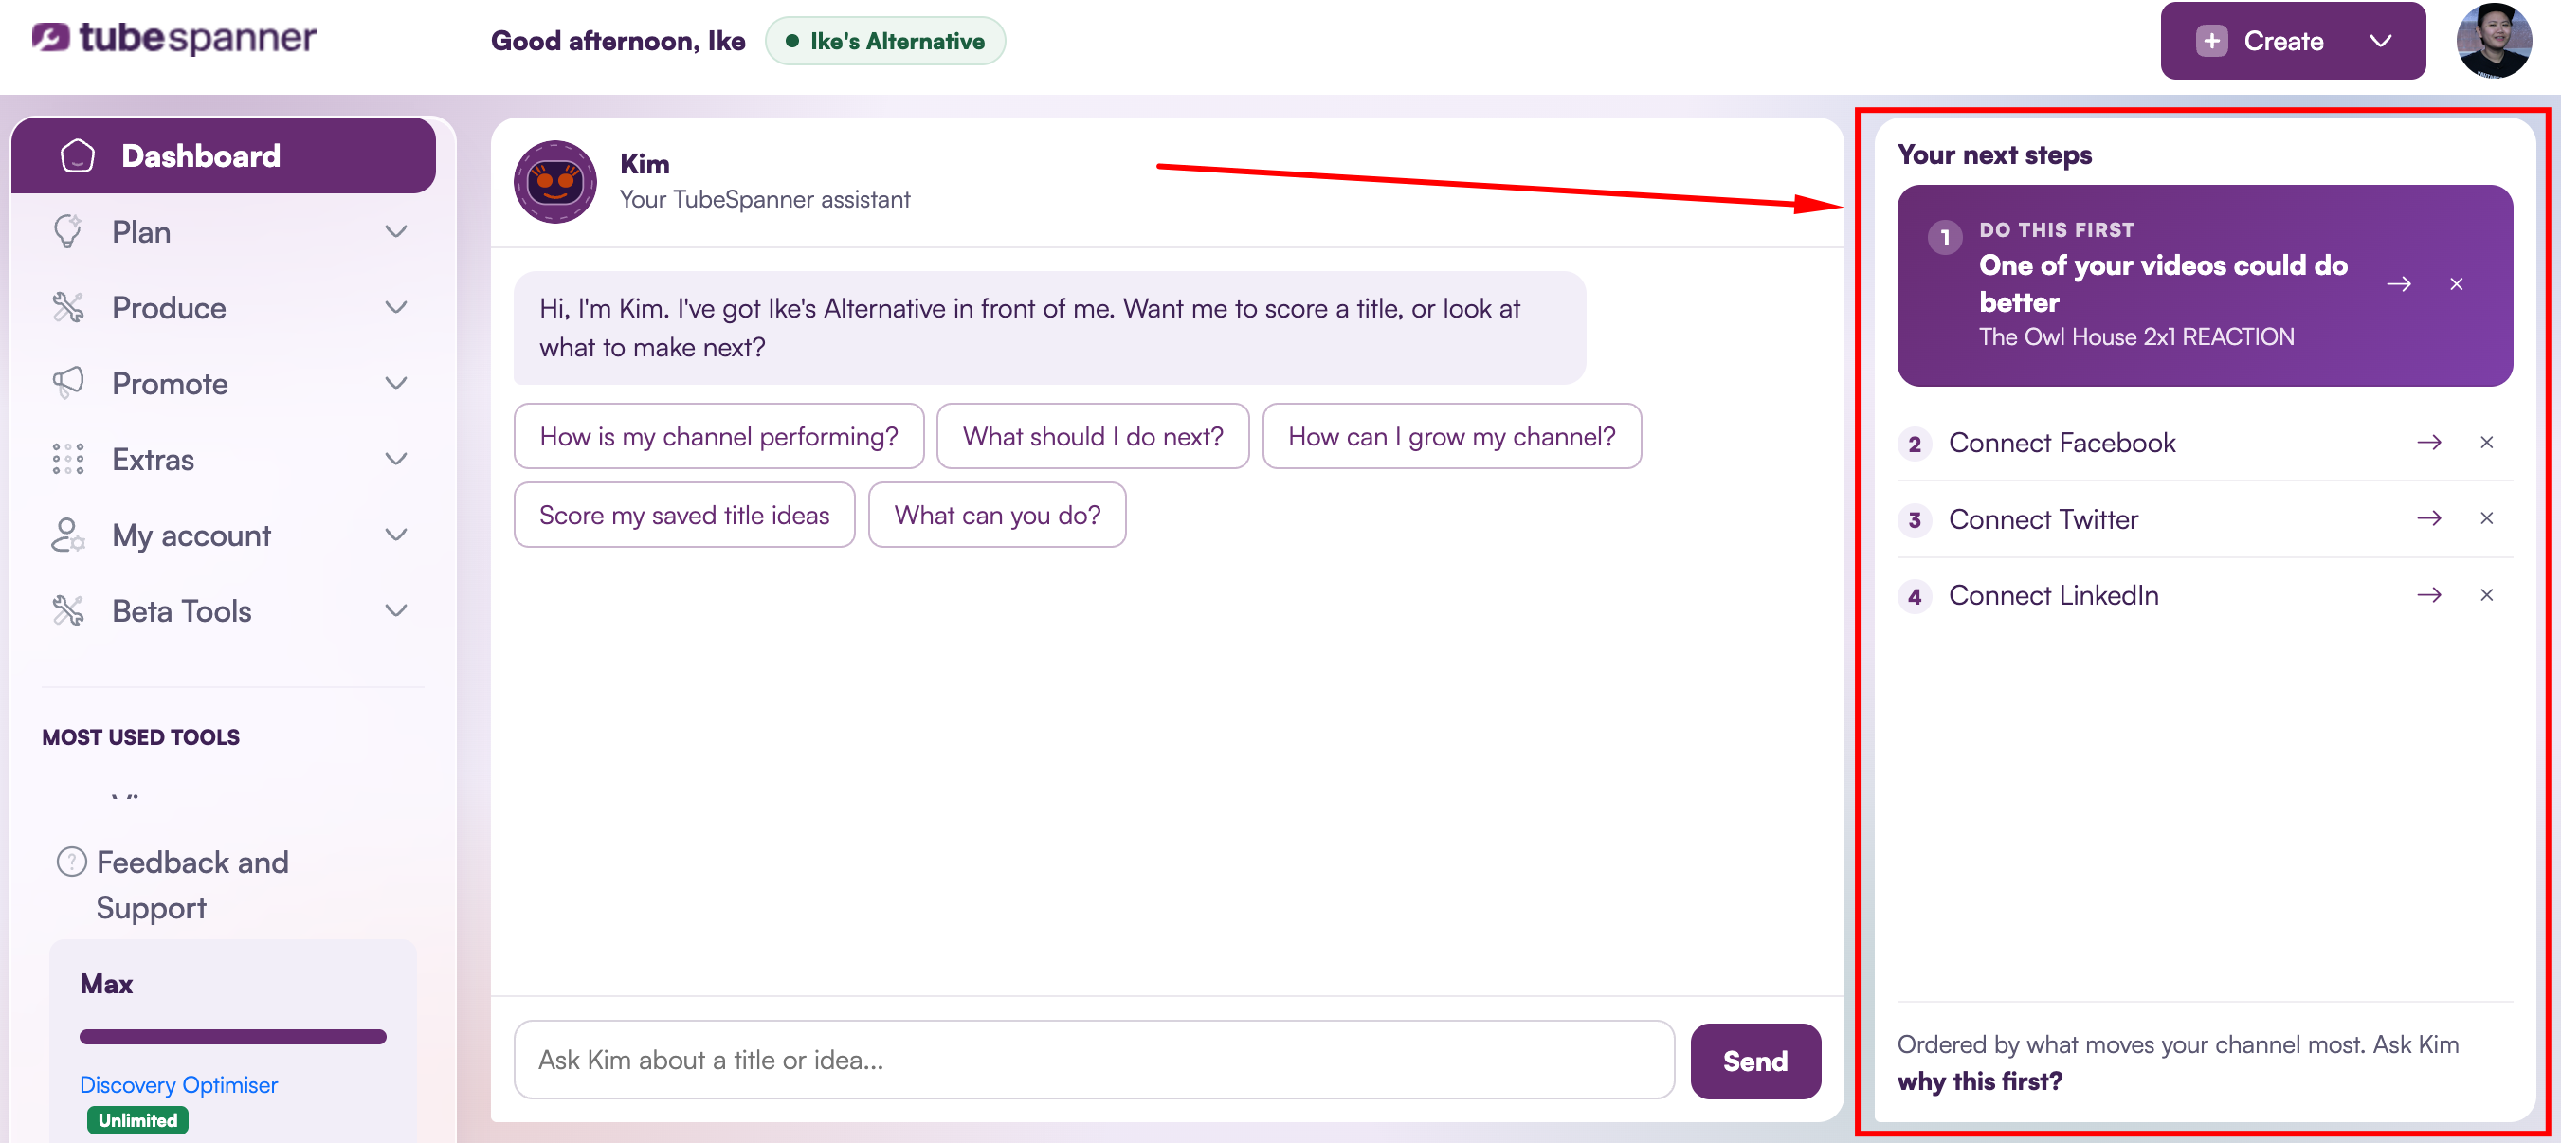Click the Connect Facebook step text

click(2062, 443)
